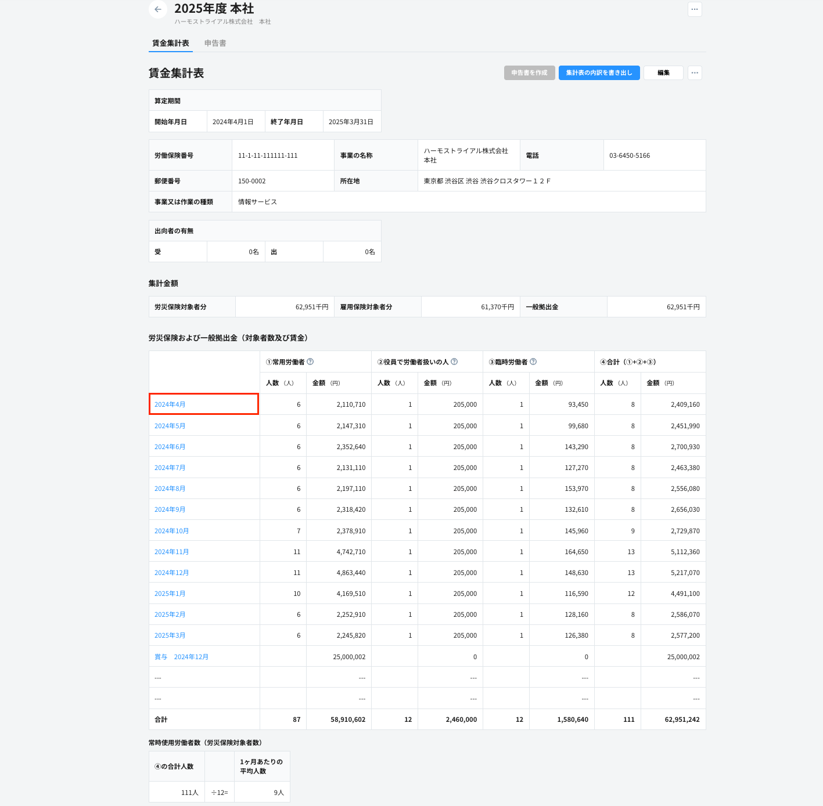Go to 2025年1月 details
Screen dimensions: 823x806
[x=170, y=594]
